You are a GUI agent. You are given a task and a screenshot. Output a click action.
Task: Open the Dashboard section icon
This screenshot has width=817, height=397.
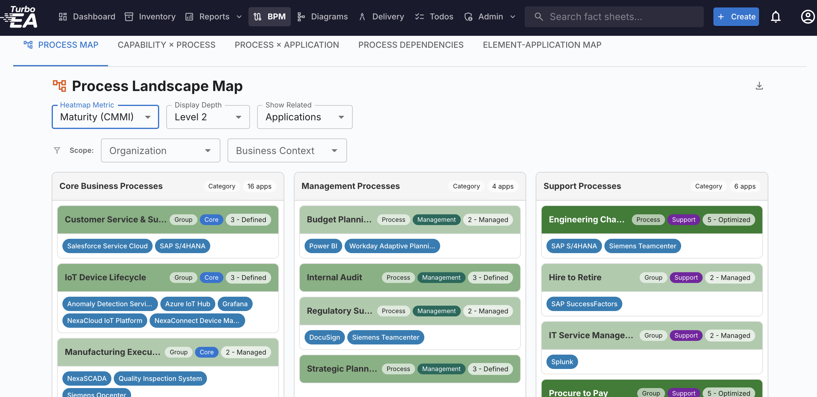click(62, 16)
